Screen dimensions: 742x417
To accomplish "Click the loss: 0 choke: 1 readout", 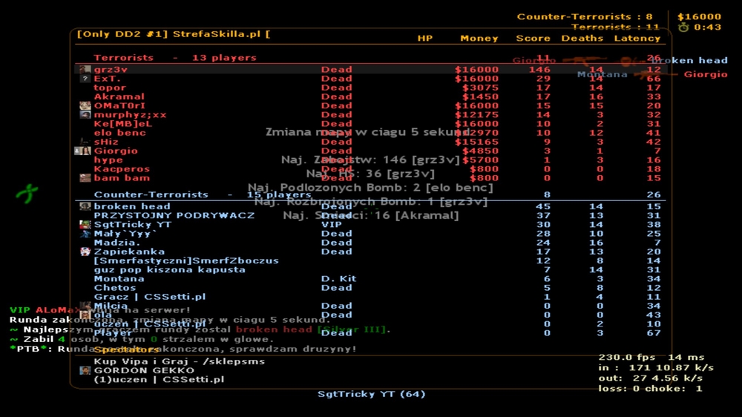I will pyautogui.click(x=650, y=389).
